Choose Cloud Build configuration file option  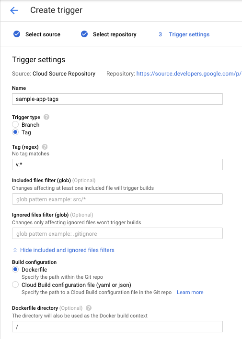pos(15,285)
